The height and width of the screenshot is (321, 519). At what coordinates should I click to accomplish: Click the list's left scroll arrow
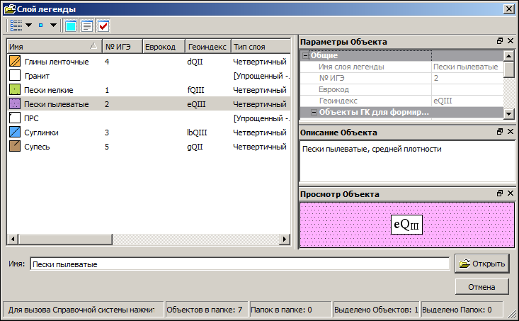coord(13,239)
